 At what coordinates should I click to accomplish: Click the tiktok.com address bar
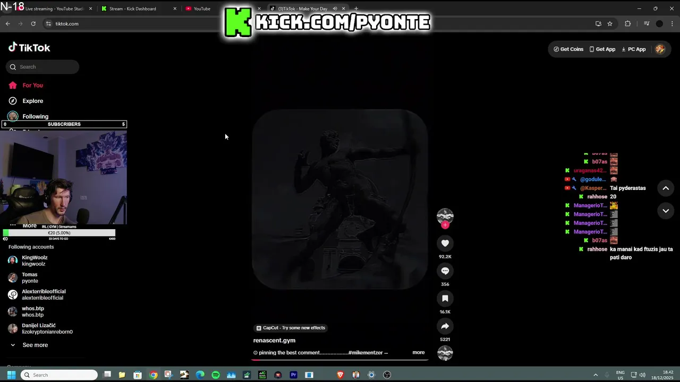tap(319, 24)
